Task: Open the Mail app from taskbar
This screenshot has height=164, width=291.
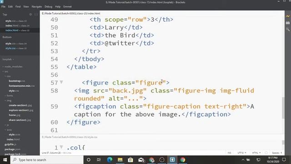Action: coord(141,160)
